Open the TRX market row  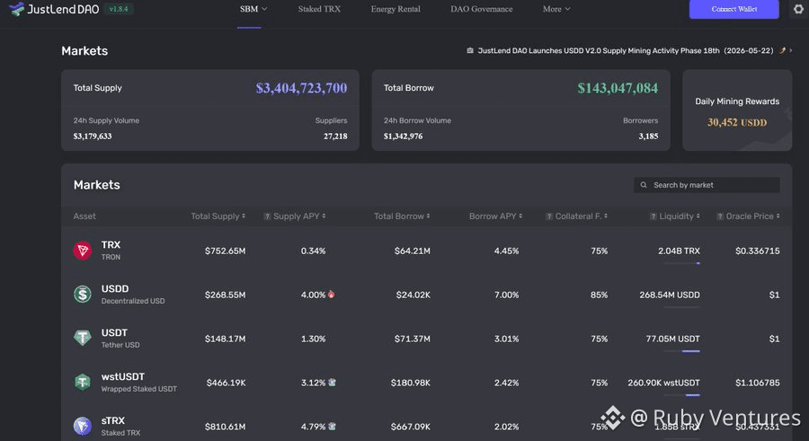(426, 251)
